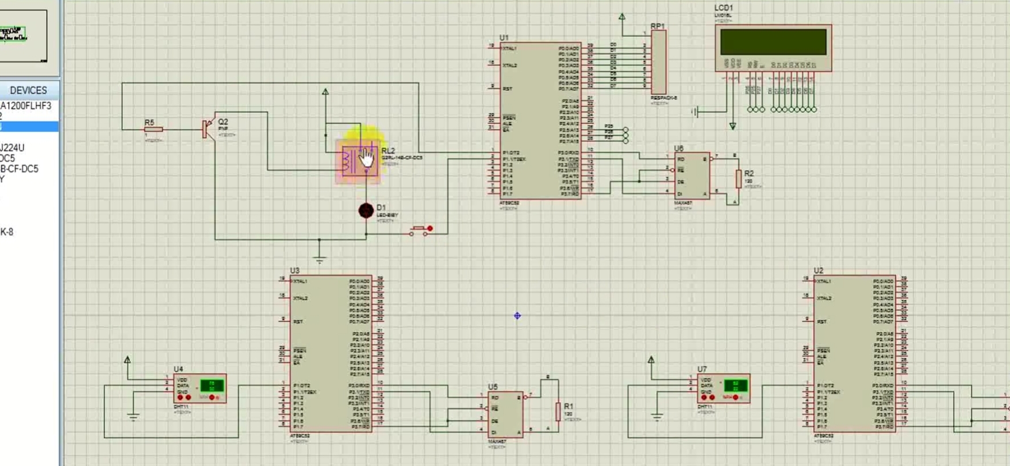Image resolution: width=1010 pixels, height=466 pixels.
Task: Click the ground symbol wired to U4 GND
Action: coord(133,416)
